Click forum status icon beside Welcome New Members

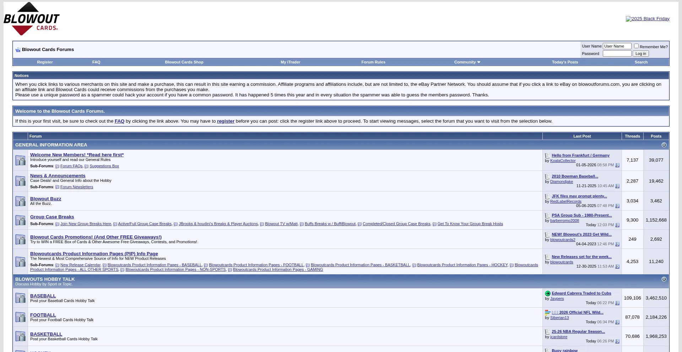[x=20, y=160]
